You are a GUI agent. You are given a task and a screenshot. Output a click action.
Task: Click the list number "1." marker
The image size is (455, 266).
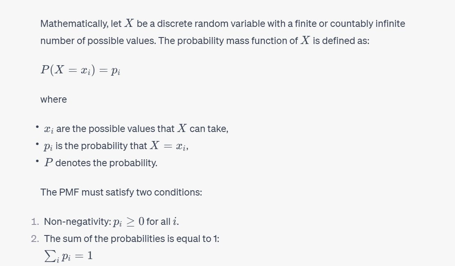(36, 222)
